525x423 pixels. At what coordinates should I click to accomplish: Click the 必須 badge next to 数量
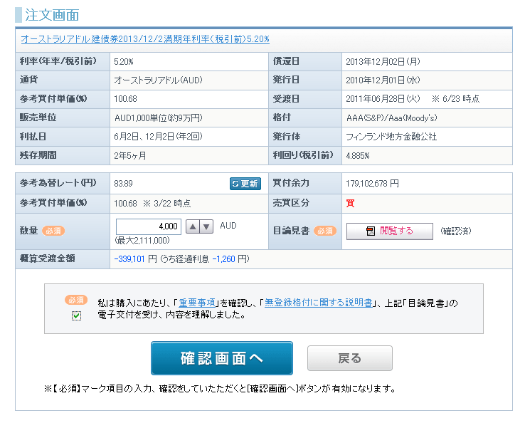click(53, 231)
